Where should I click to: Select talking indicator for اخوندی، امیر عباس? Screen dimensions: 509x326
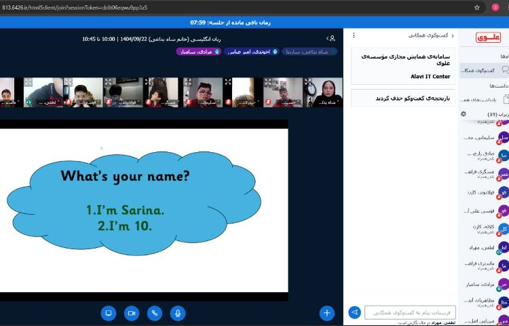click(x=252, y=52)
